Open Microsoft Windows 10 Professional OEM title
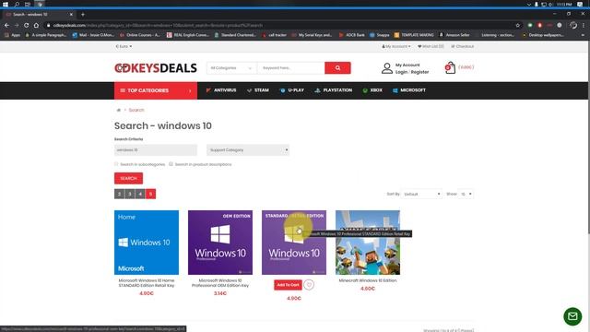 click(220, 283)
